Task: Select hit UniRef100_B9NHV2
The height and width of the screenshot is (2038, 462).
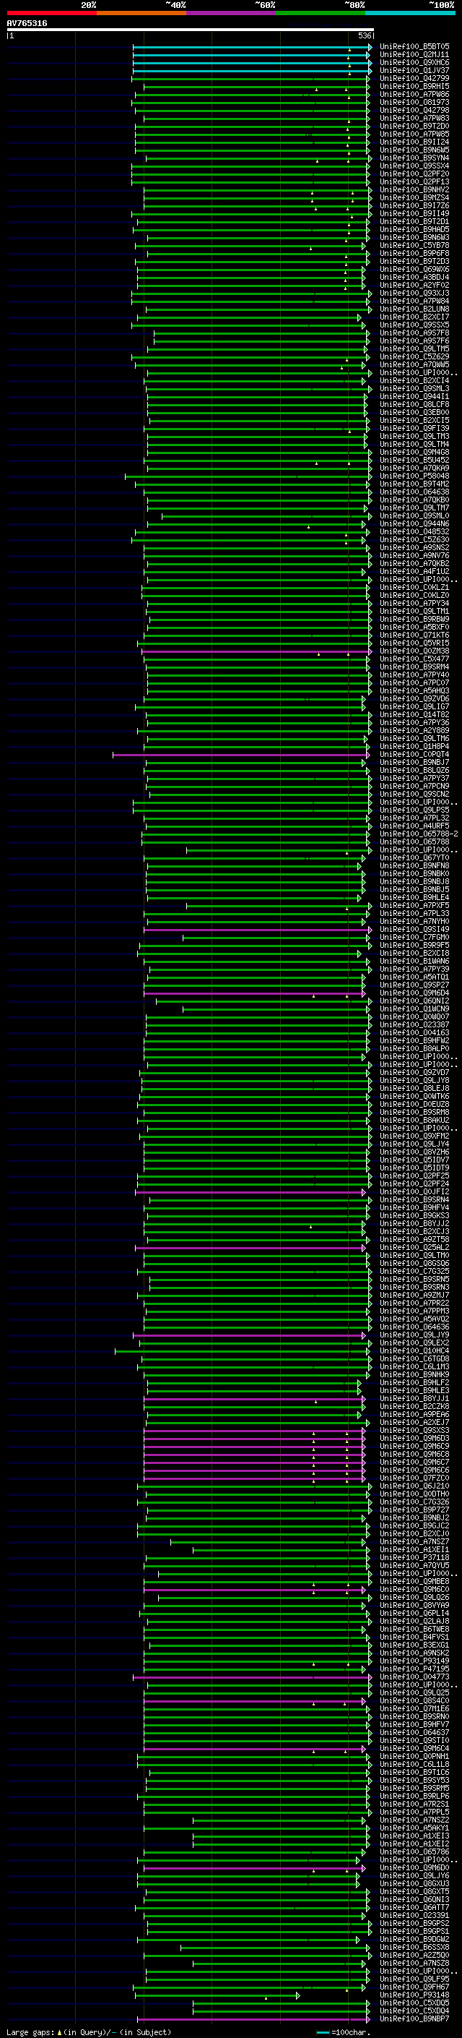Action: [414, 190]
